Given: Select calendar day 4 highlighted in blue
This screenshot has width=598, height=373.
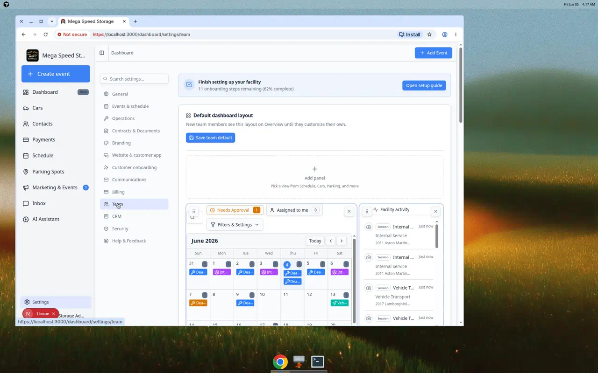Looking at the screenshot, I should click(x=287, y=264).
